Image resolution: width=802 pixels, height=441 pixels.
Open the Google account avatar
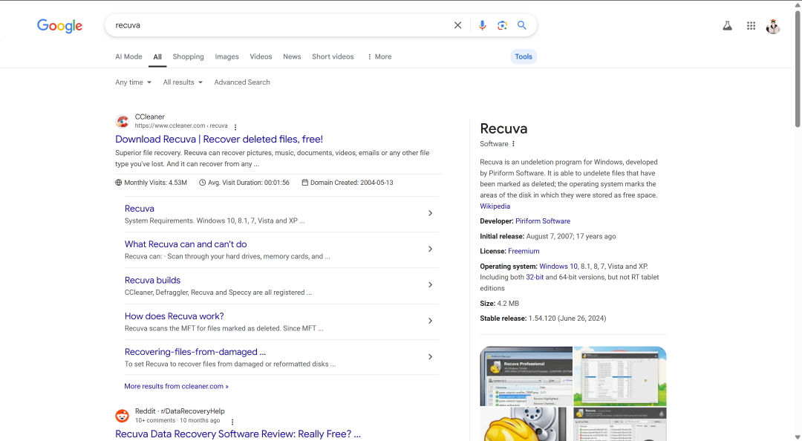773,26
